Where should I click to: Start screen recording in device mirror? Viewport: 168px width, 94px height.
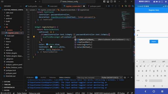tap(157, 2)
